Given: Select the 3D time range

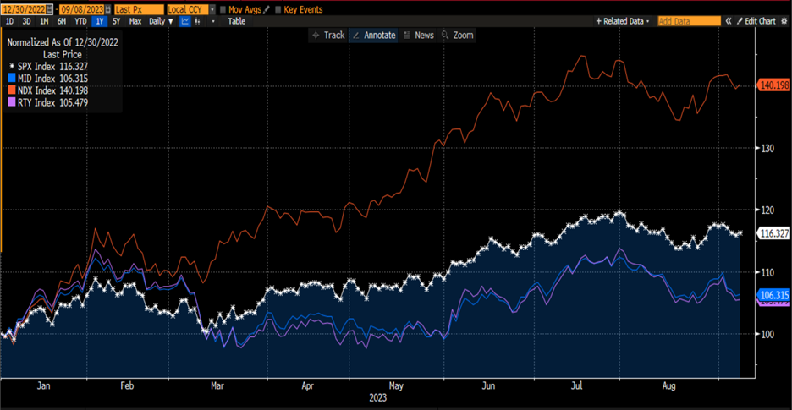Looking at the screenshot, I should (x=26, y=21).
